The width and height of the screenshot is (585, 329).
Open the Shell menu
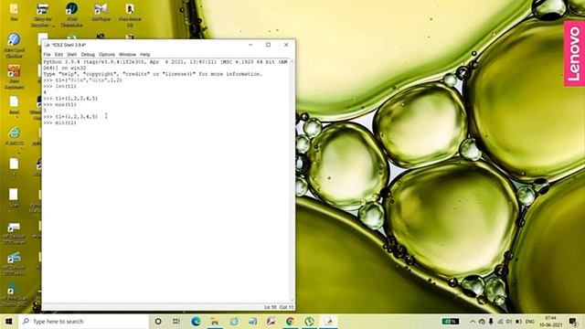pyautogui.click(x=71, y=55)
